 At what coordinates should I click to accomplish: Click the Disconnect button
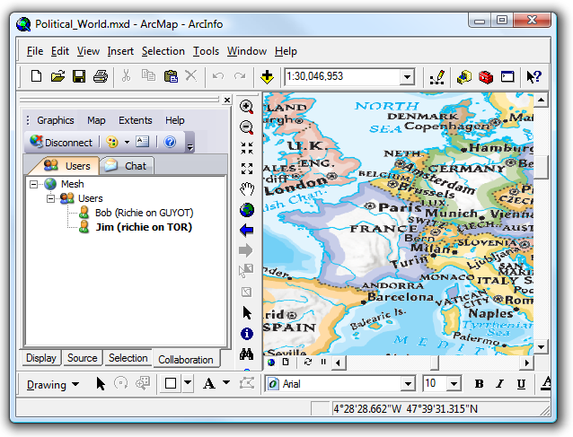click(x=61, y=142)
